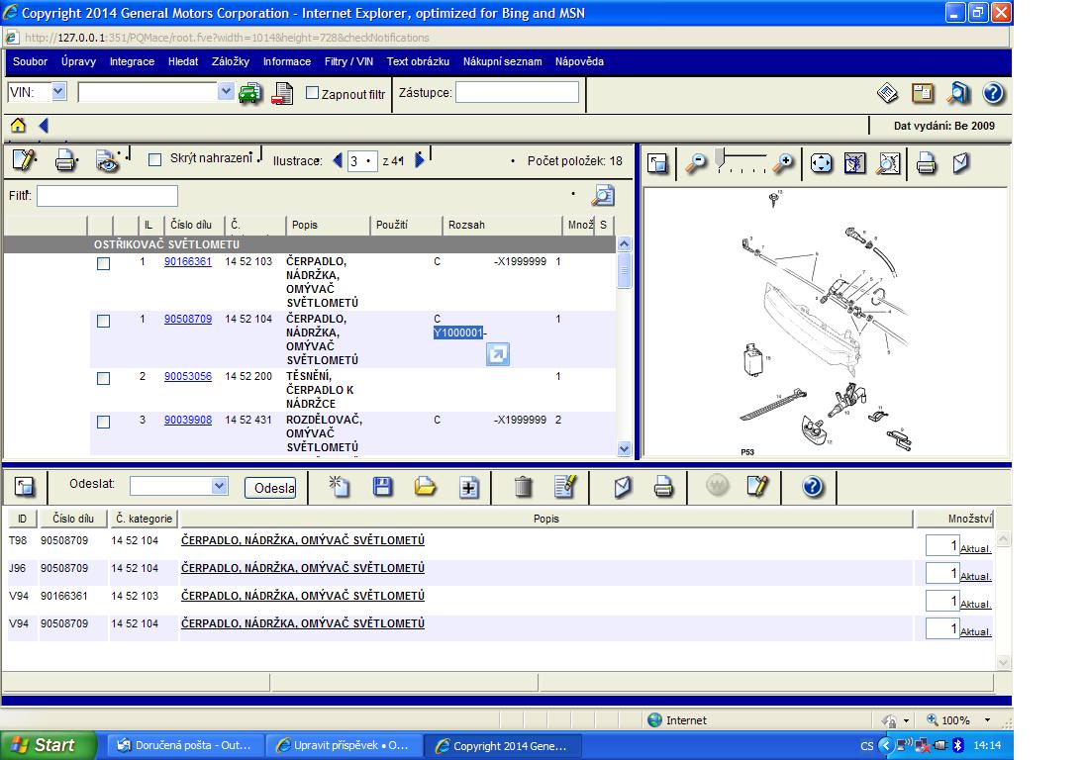The width and height of the screenshot is (1087, 760).
Task: Zoom in on the parts illustration
Action: [x=783, y=163]
